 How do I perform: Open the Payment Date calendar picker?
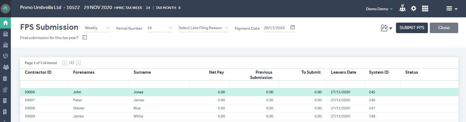point(293,28)
